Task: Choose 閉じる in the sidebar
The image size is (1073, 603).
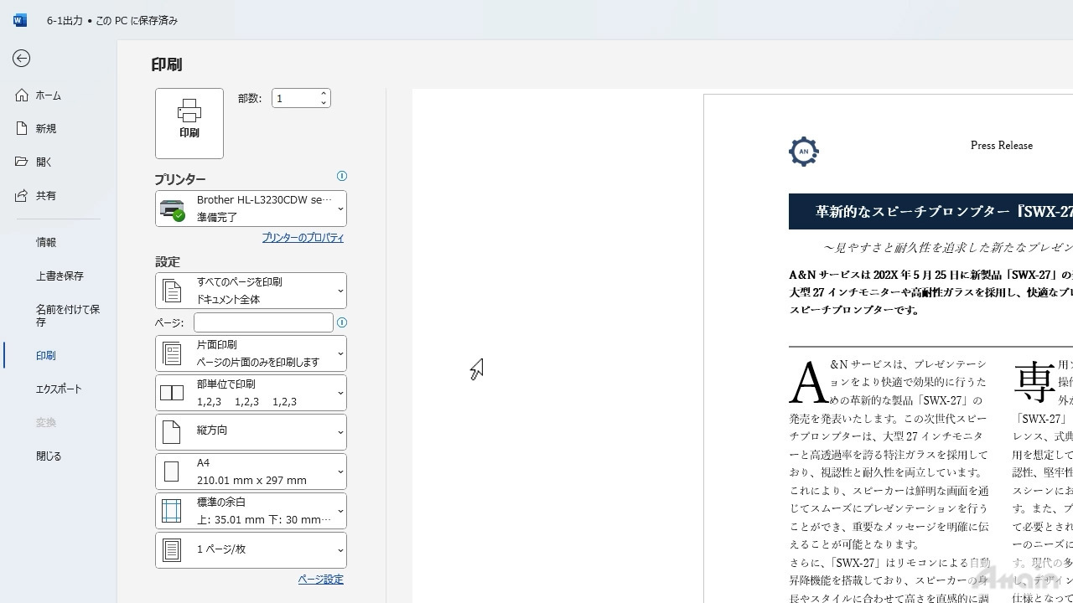Action: [58, 456]
